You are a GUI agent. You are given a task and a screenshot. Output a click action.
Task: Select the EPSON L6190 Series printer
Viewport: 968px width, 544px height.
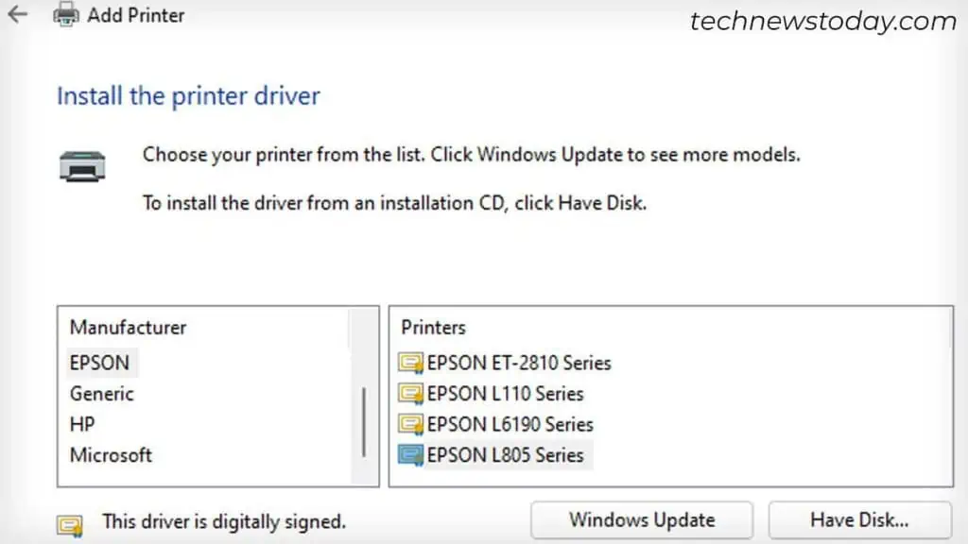(x=510, y=425)
